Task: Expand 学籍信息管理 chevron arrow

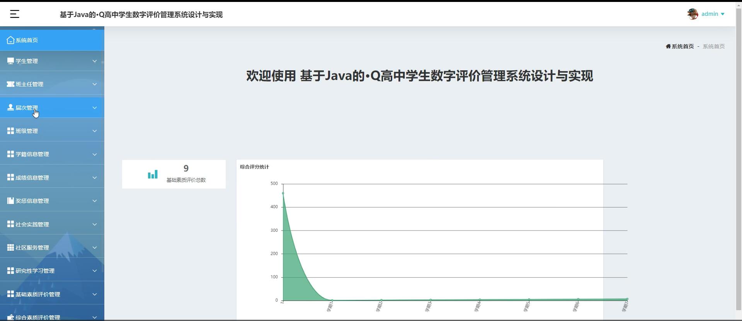Action: point(94,154)
